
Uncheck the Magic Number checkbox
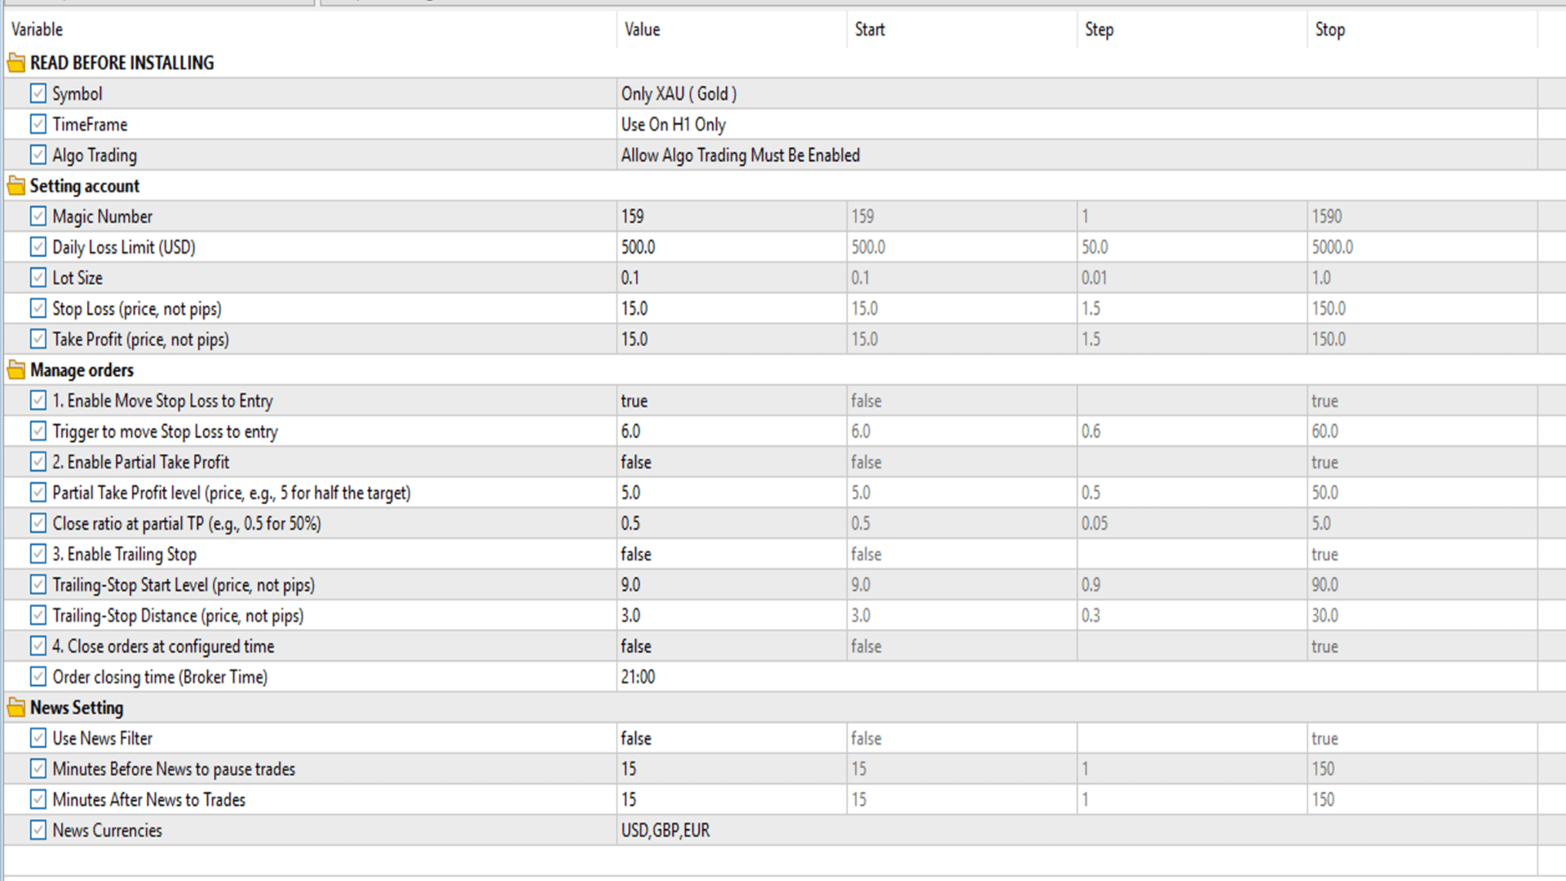pyautogui.click(x=38, y=216)
